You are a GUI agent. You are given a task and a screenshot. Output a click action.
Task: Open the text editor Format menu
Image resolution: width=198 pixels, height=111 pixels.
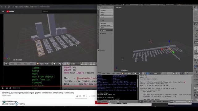coord(159,101)
